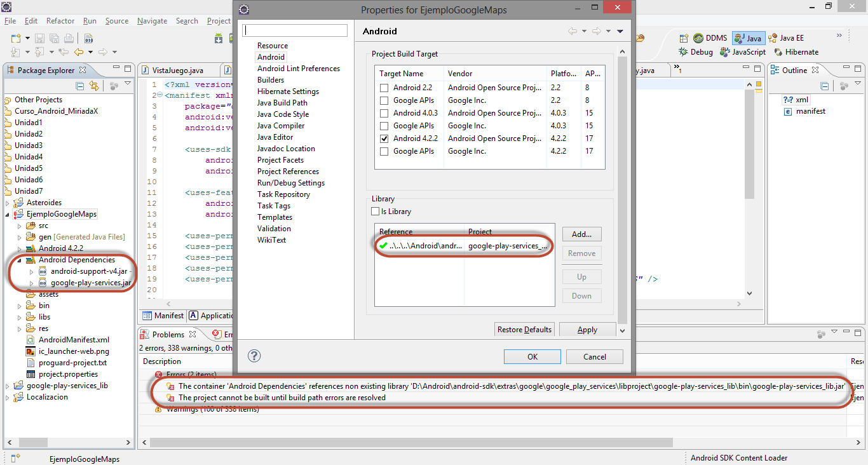Viewport: 868px width, 465px height.
Task: Check the Android 2.2 build target
Action: (384, 88)
